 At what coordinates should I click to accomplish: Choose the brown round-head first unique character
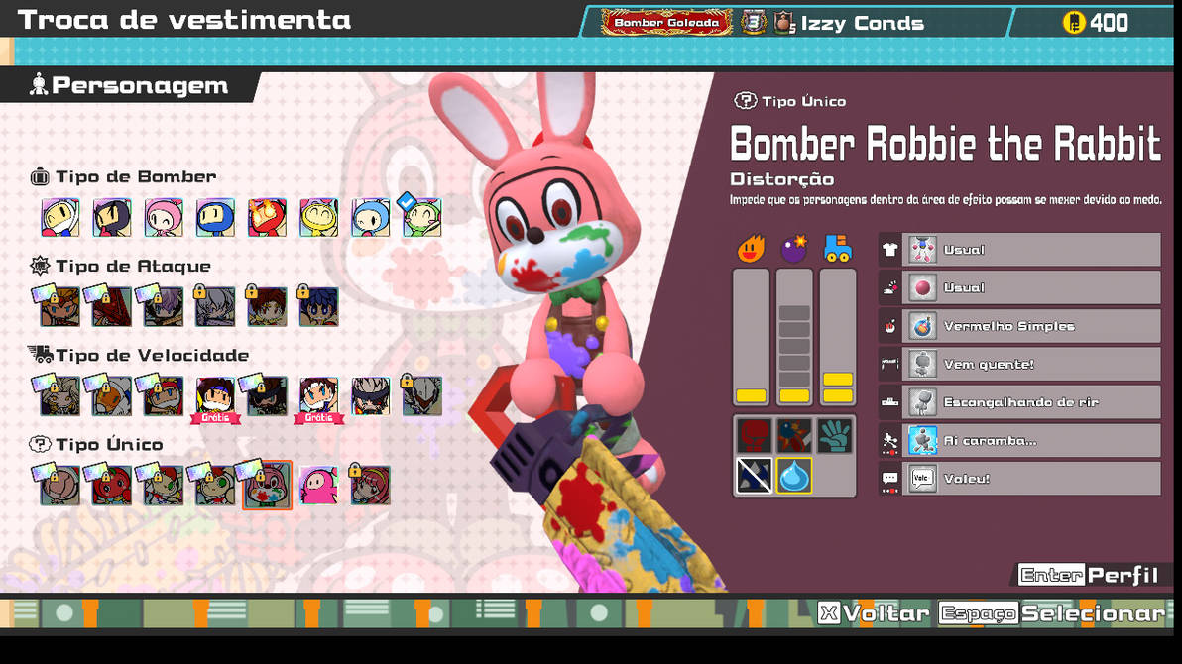click(59, 484)
